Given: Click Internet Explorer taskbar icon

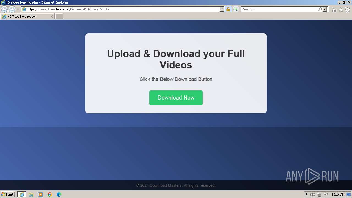Looking at the screenshot, I should click(x=21, y=194).
